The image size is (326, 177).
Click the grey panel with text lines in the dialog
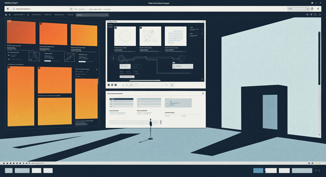(x=178, y=103)
